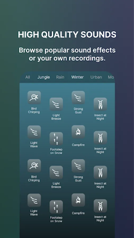Tap the lower Footstep on Snow icon
The image size is (134, 238).
pos(56,207)
